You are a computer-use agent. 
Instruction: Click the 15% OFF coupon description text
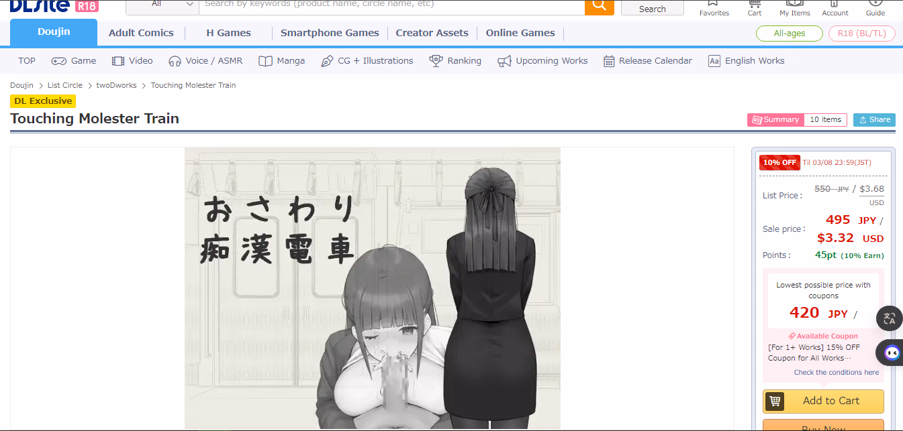(x=814, y=353)
